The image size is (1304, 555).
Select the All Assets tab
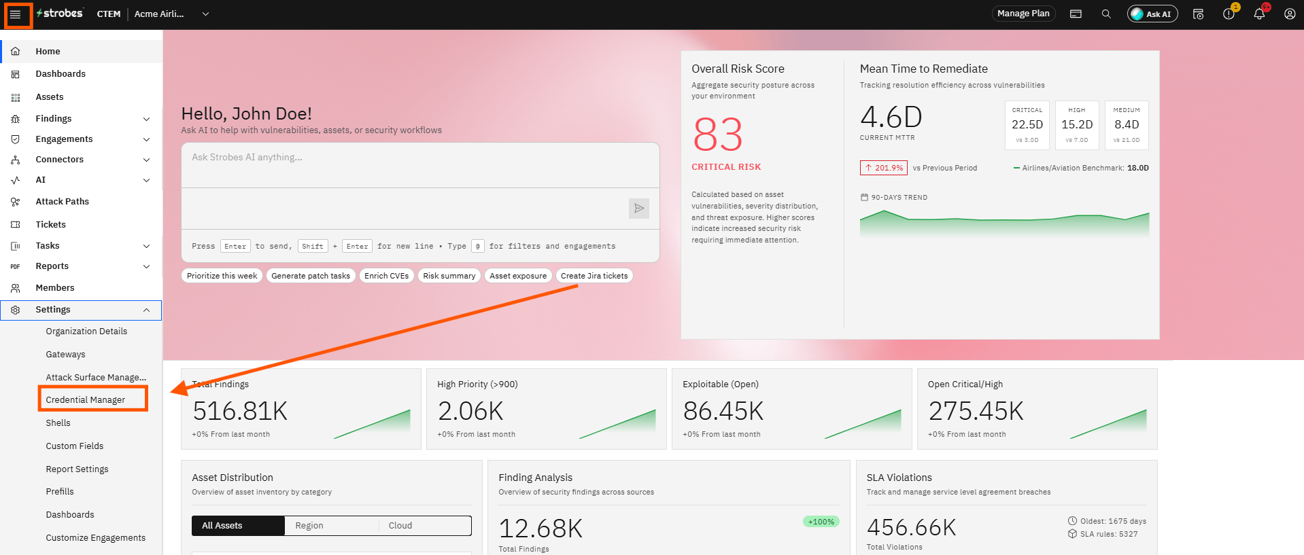(x=238, y=526)
